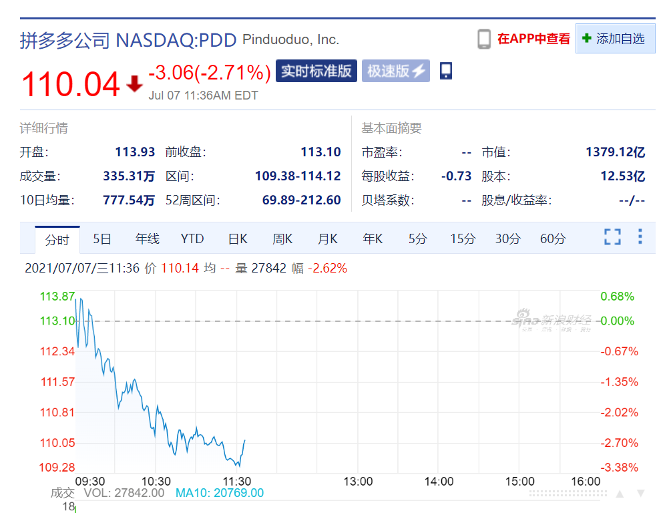The height and width of the screenshot is (513, 671).
Task: Select the 分时 intraday tab
Action: pyautogui.click(x=57, y=240)
